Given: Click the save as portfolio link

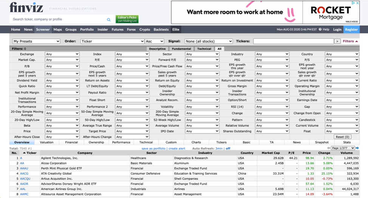Looking at the screenshot, I should coord(153,148).
